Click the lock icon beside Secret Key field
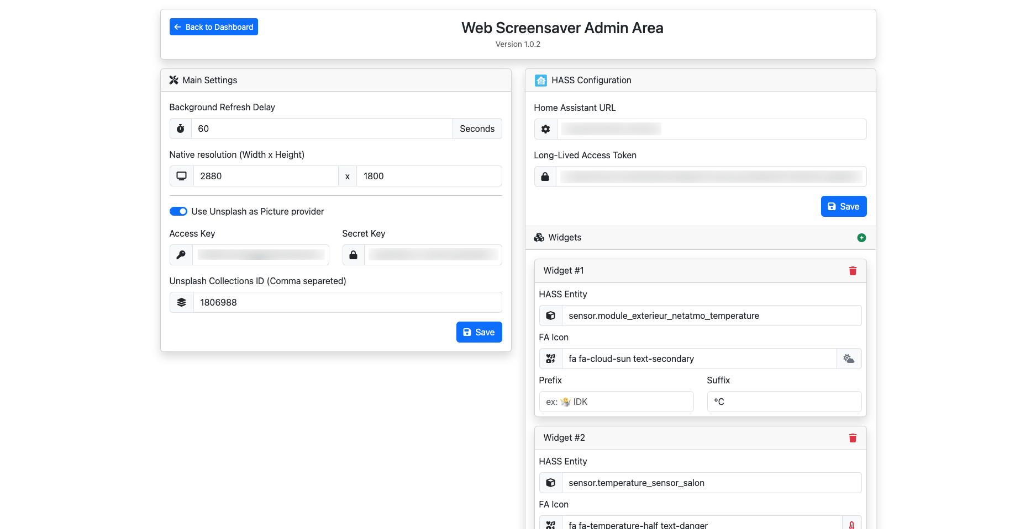1036x529 pixels. pyautogui.click(x=353, y=254)
